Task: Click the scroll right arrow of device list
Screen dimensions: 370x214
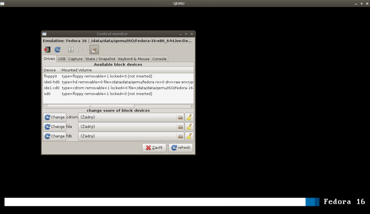Action: [192, 106]
